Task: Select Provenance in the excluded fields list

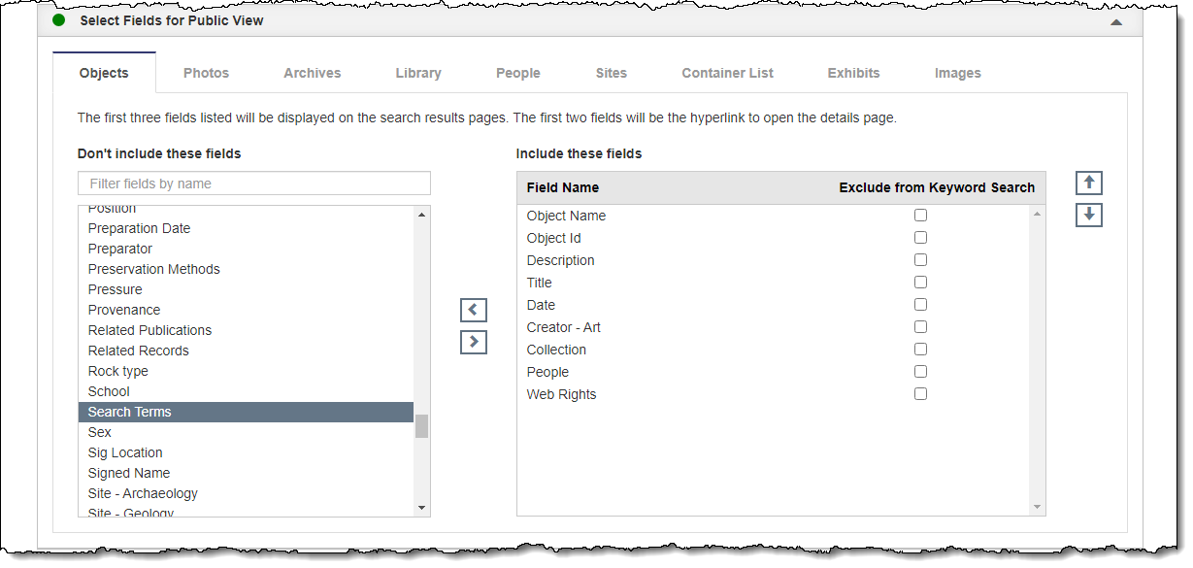Action: [124, 310]
